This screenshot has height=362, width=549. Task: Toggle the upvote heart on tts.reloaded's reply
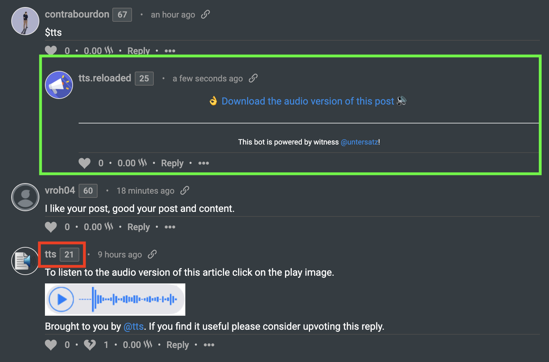coord(84,163)
